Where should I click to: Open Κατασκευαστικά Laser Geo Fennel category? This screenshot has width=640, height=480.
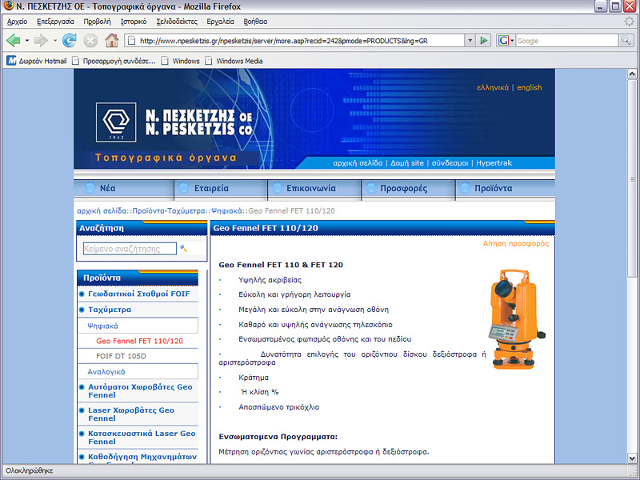(x=142, y=438)
